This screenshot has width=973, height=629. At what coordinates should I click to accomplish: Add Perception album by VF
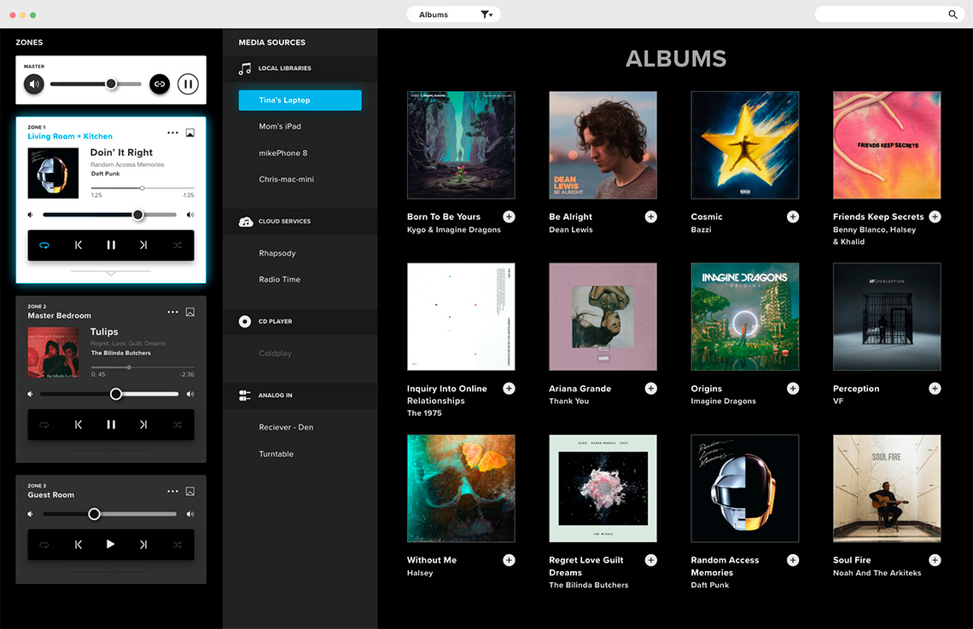click(x=935, y=389)
